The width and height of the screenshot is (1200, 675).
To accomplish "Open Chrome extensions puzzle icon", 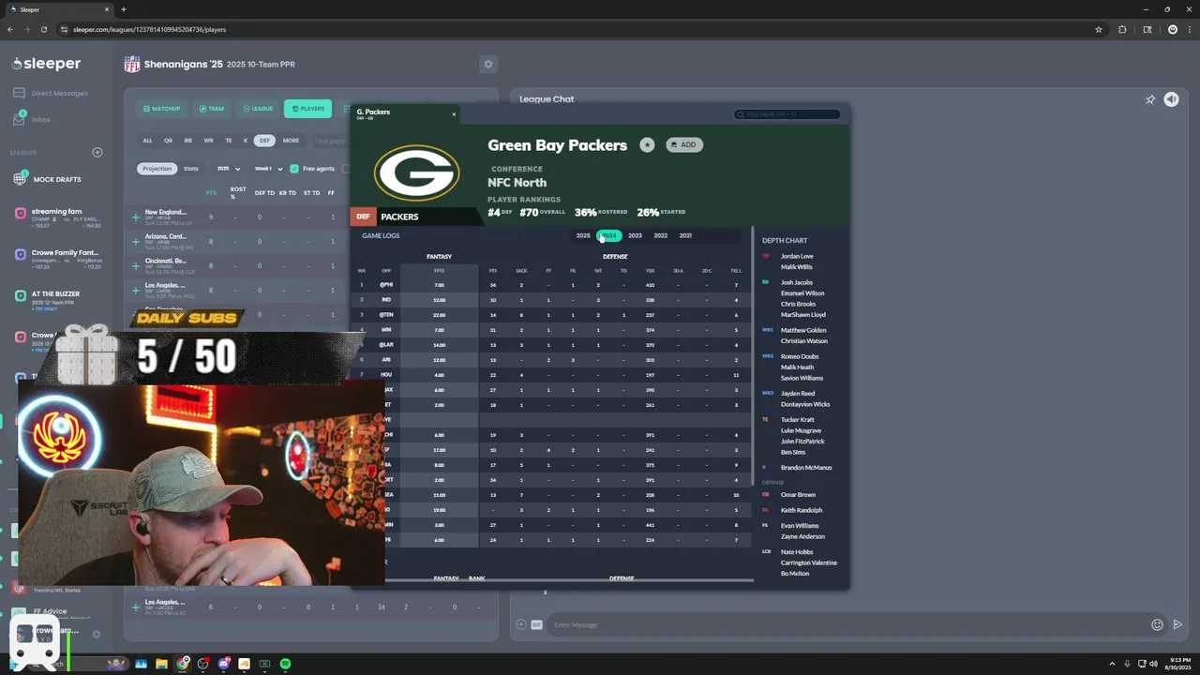I will pyautogui.click(x=1122, y=29).
